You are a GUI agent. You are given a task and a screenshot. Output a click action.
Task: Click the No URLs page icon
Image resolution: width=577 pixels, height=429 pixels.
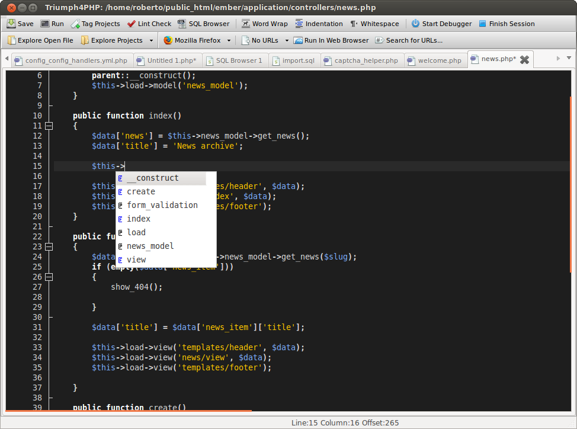pos(245,40)
